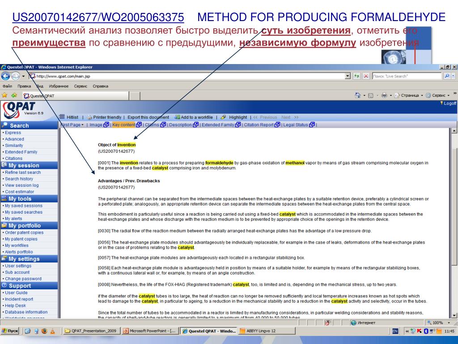Click the RSS feeds icon
This screenshot has height=344, width=458.
371,95
